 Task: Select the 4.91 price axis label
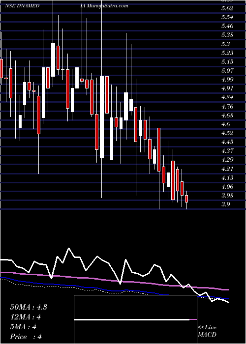(x=227, y=88)
